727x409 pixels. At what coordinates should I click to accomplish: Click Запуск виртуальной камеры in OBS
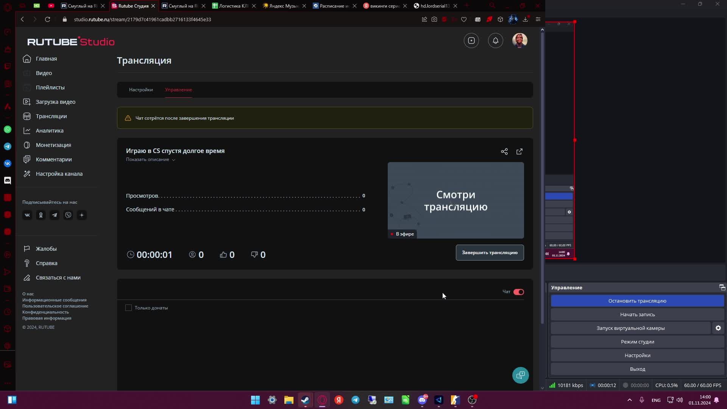coord(630,328)
